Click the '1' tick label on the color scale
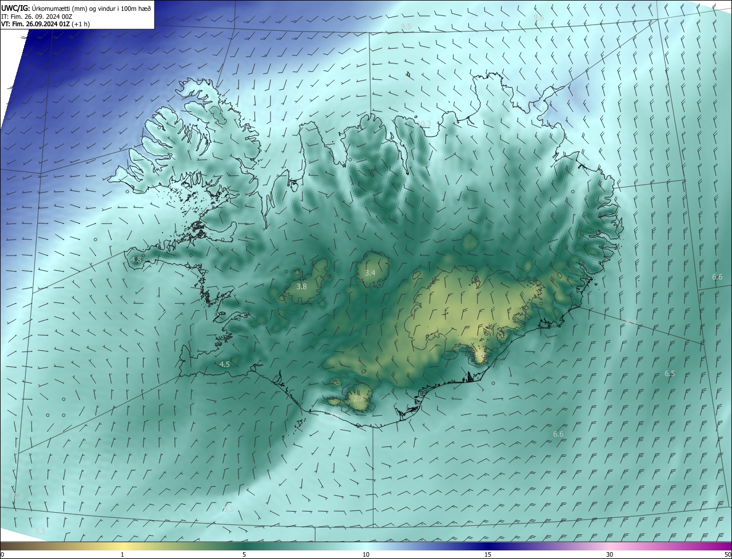Image resolution: width=732 pixels, height=559 pixels. pos(122,554)
